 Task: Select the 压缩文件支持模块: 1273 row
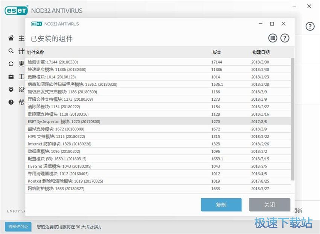pyautogui.click(x=158, y=99)
